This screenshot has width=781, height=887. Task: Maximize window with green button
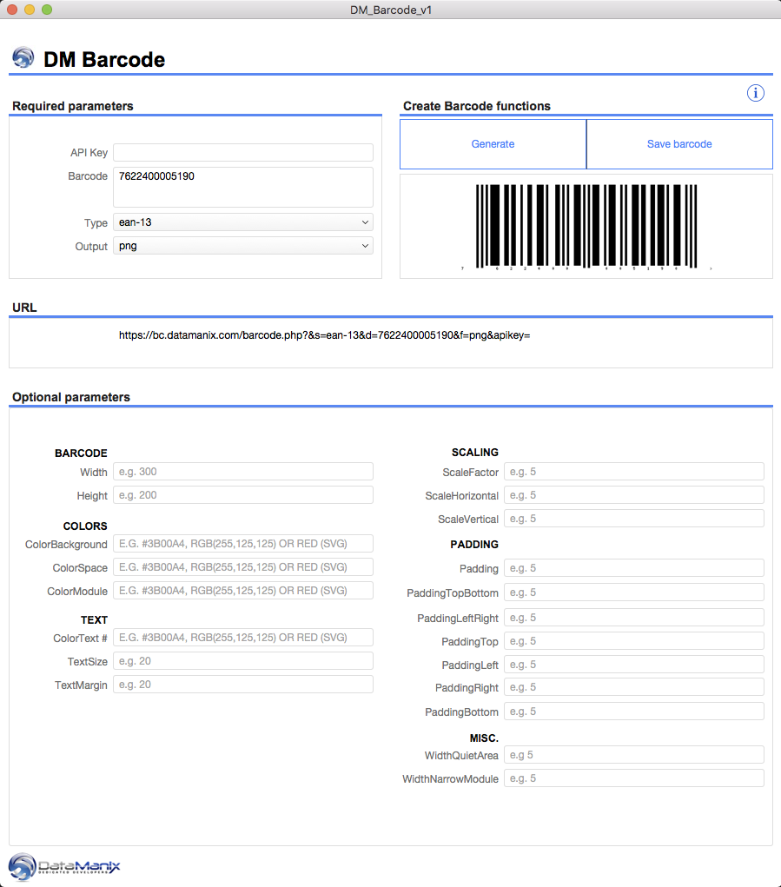(x=47, y=10)
